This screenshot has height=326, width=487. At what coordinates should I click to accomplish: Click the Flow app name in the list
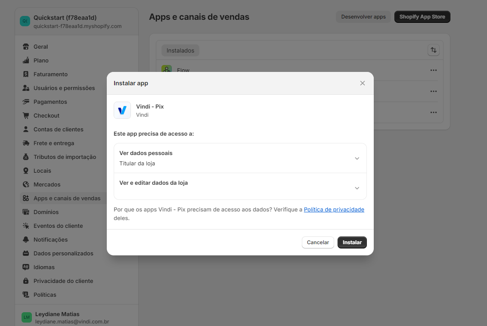[183, 70]
